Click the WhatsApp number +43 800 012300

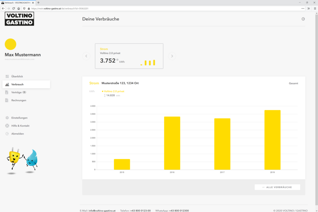(x=179, y=210)
